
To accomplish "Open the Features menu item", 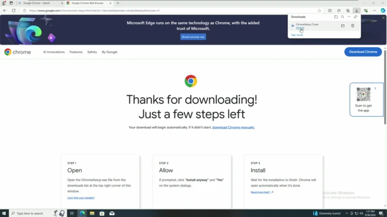I will tap(76, 52).
